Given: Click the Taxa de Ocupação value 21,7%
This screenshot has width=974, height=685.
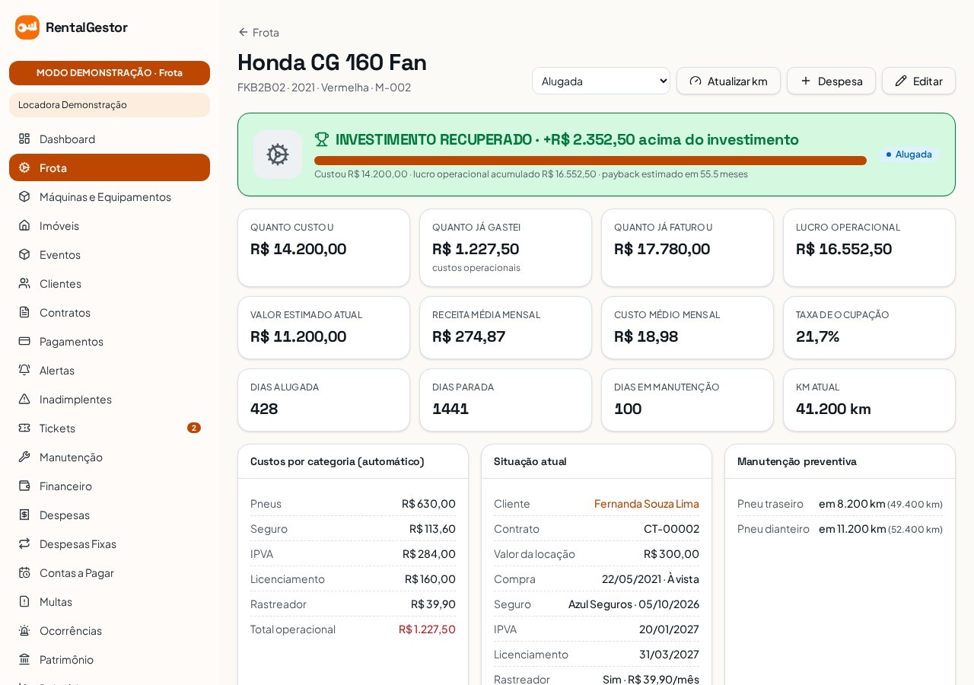Looking at the screenshot, I should [818, 336].
